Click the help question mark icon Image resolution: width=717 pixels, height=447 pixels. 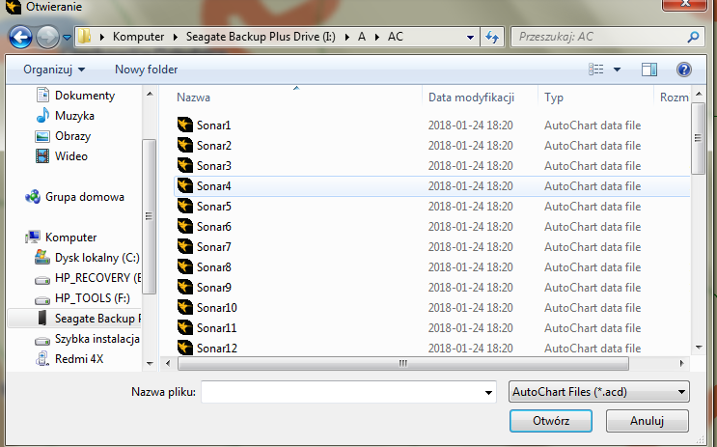684,70
